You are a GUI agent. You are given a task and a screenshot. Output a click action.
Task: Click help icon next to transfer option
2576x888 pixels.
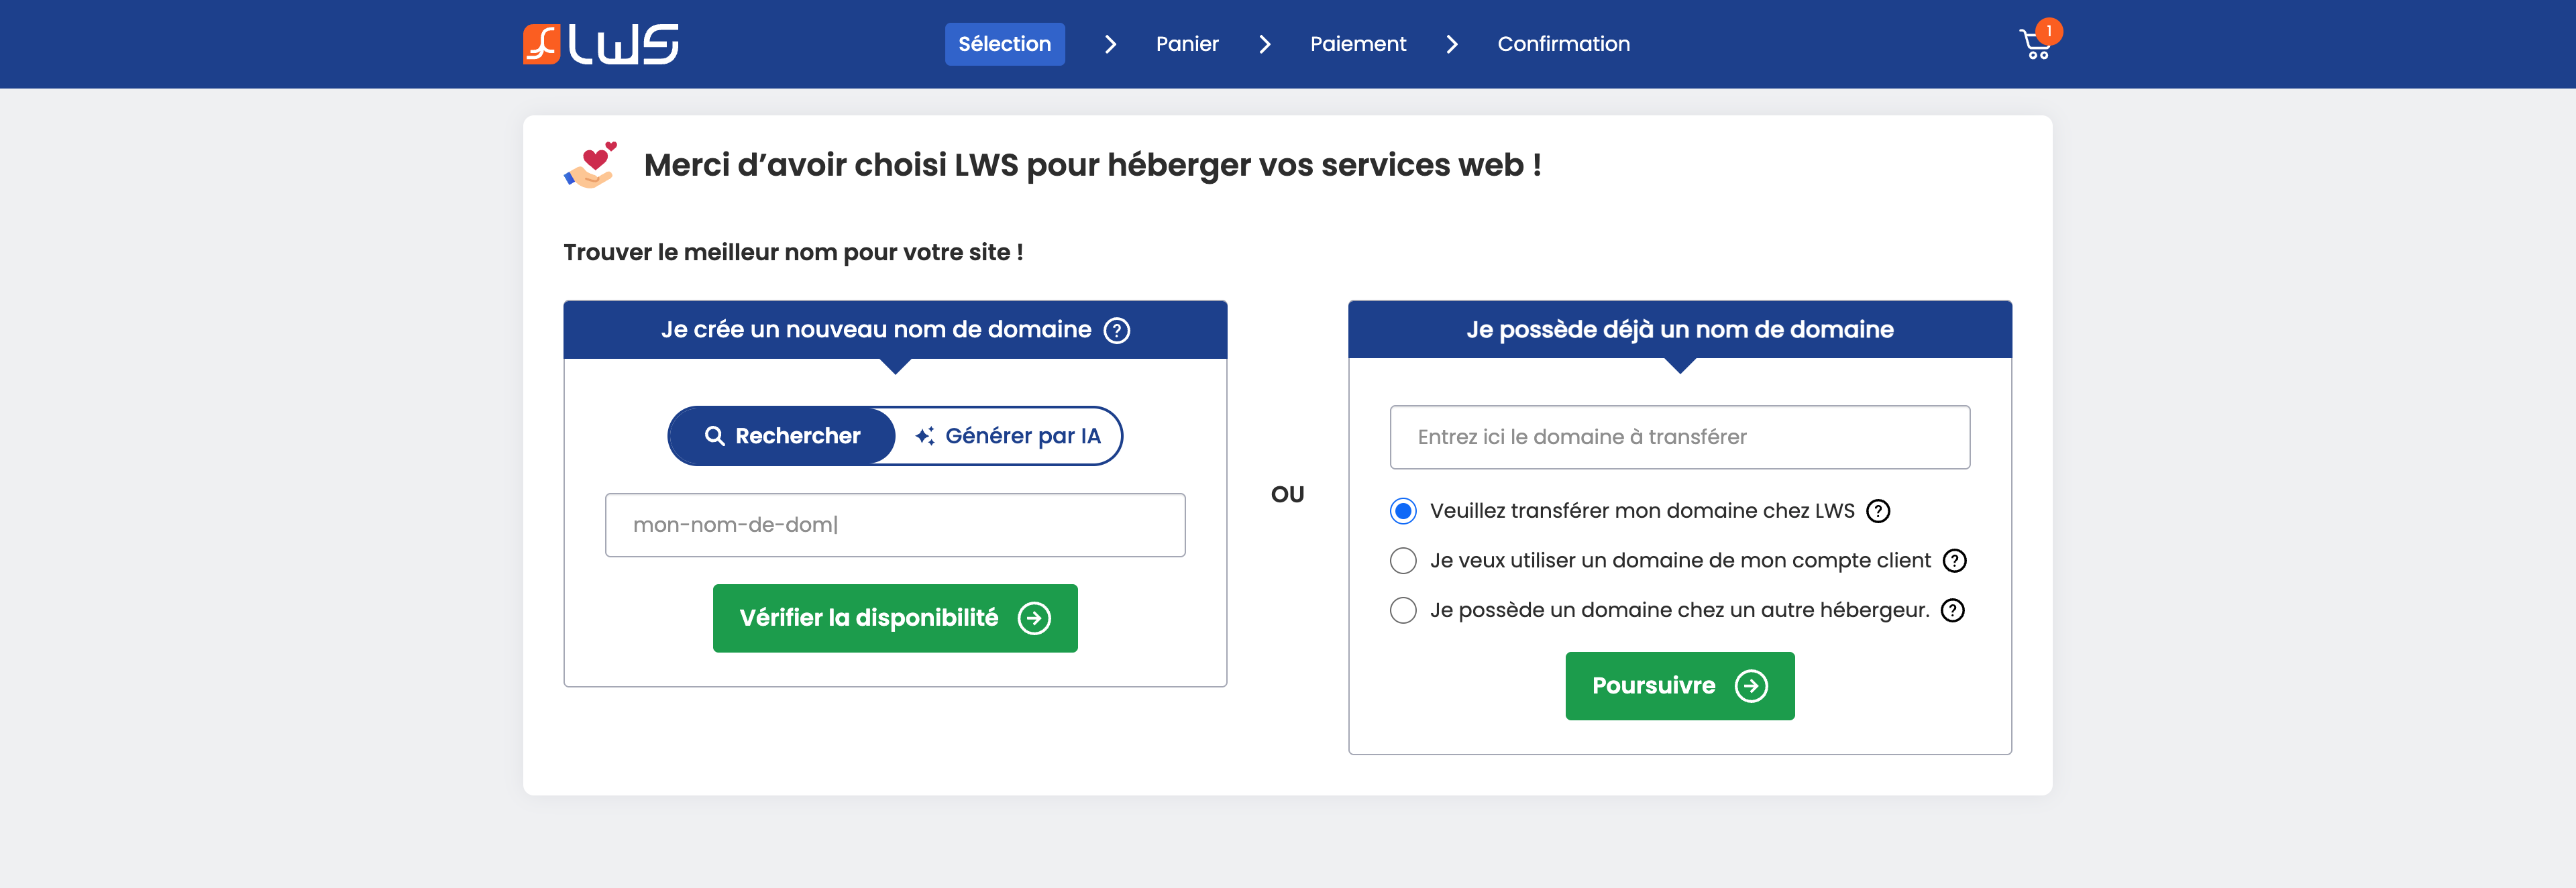tap(1878, 511)
